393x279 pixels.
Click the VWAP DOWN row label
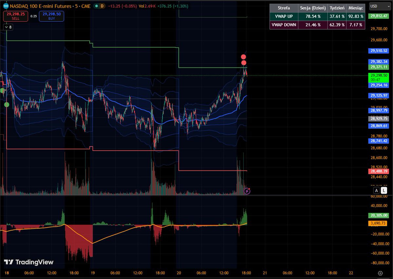tap(284, 25)
